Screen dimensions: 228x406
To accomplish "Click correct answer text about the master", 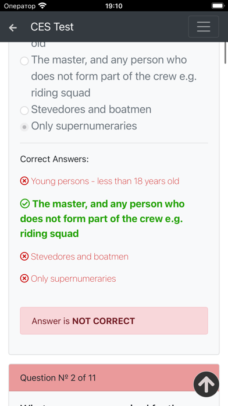I will [x=102, y=219].
